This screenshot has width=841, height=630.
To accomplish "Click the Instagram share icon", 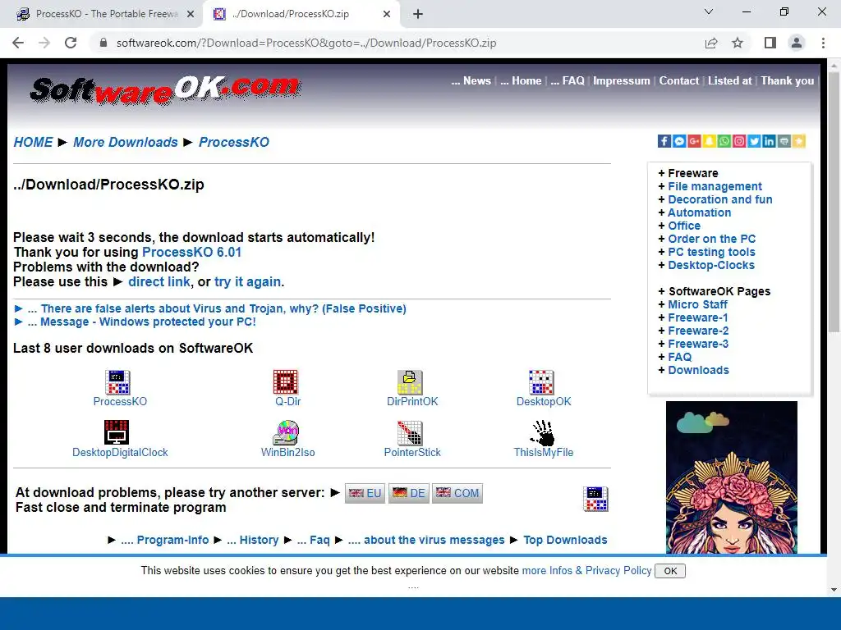I will (x=739, y=141).
